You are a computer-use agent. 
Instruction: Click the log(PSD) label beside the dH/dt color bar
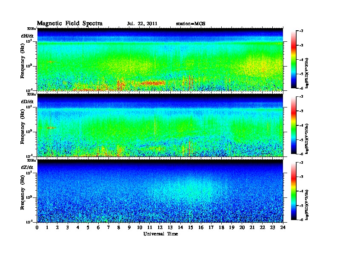tap(307, 73)
